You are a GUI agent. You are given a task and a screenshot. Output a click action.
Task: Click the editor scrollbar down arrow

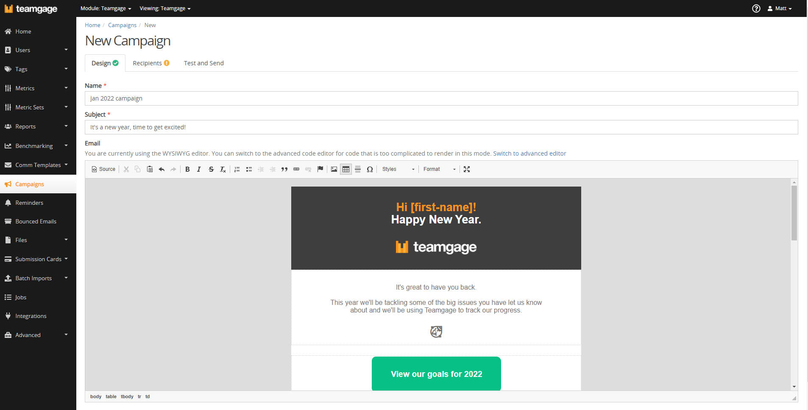(794, 387)
